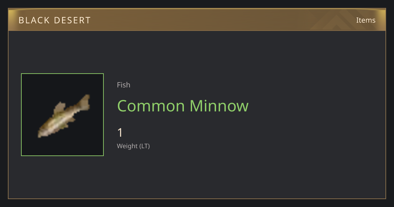Click the weight value 1
This screenshot has width=394, height=207.
120,133
